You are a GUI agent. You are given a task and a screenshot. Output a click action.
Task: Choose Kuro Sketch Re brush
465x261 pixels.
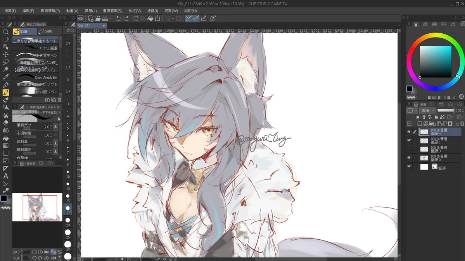click(35, 77)
